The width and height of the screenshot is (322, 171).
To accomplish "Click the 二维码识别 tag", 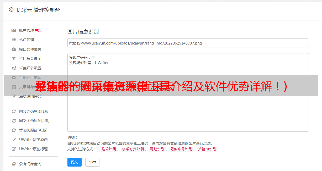I will point(107,149).
